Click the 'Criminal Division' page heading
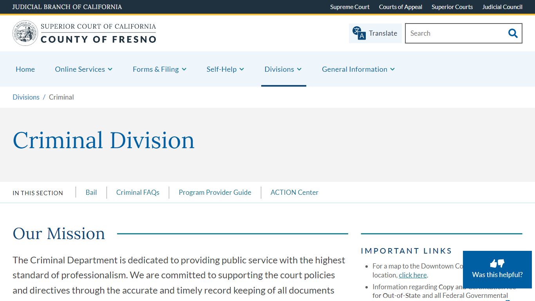 (x=103, y=140)
